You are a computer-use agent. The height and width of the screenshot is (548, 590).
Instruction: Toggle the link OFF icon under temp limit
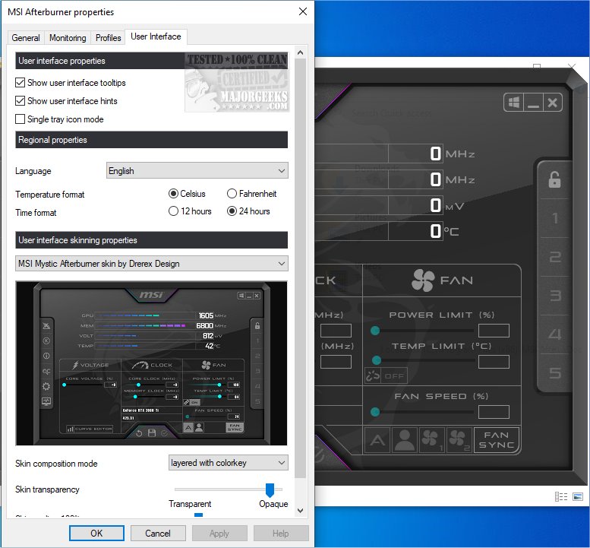(x=386, y=376)
